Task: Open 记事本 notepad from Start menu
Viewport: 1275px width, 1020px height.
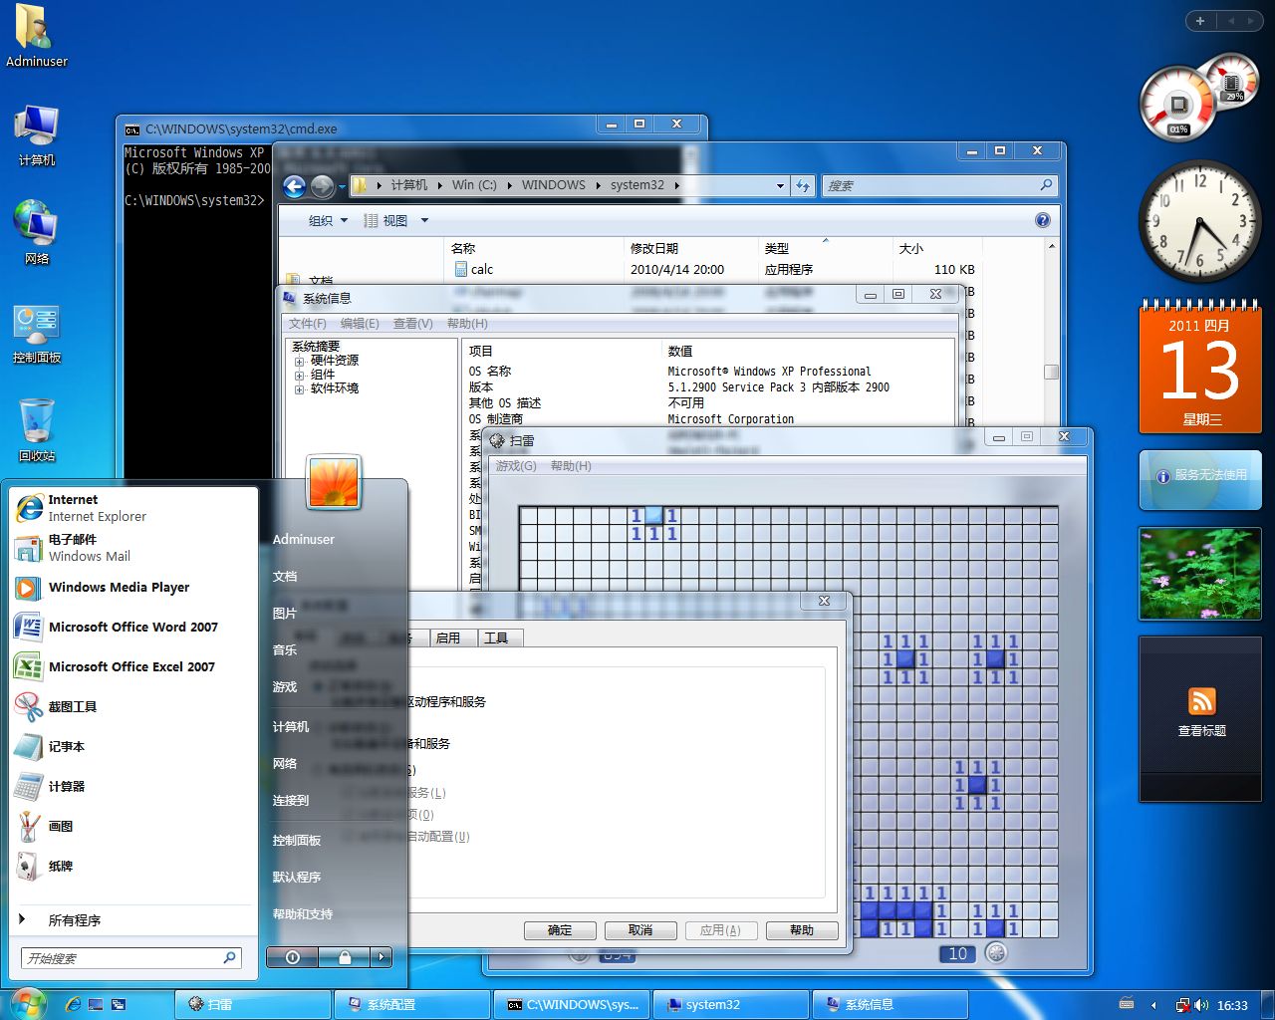Action: click(x=134, y=747)
